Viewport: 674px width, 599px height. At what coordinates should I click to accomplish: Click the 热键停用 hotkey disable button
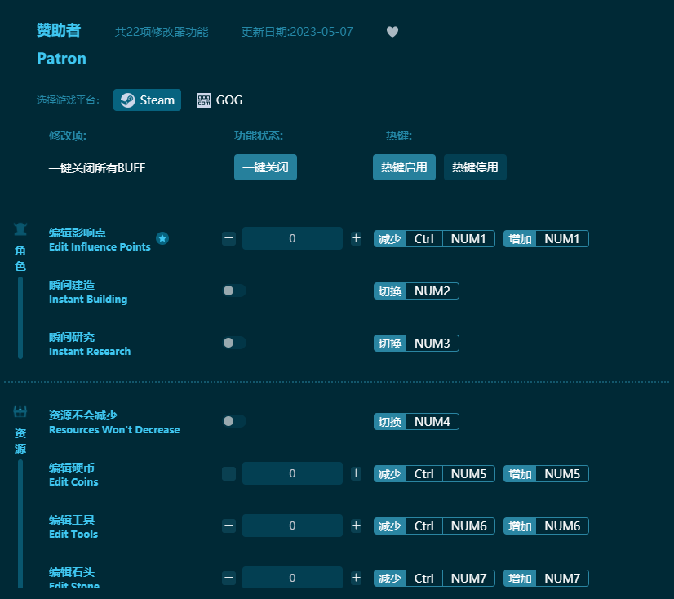[475, 166]
